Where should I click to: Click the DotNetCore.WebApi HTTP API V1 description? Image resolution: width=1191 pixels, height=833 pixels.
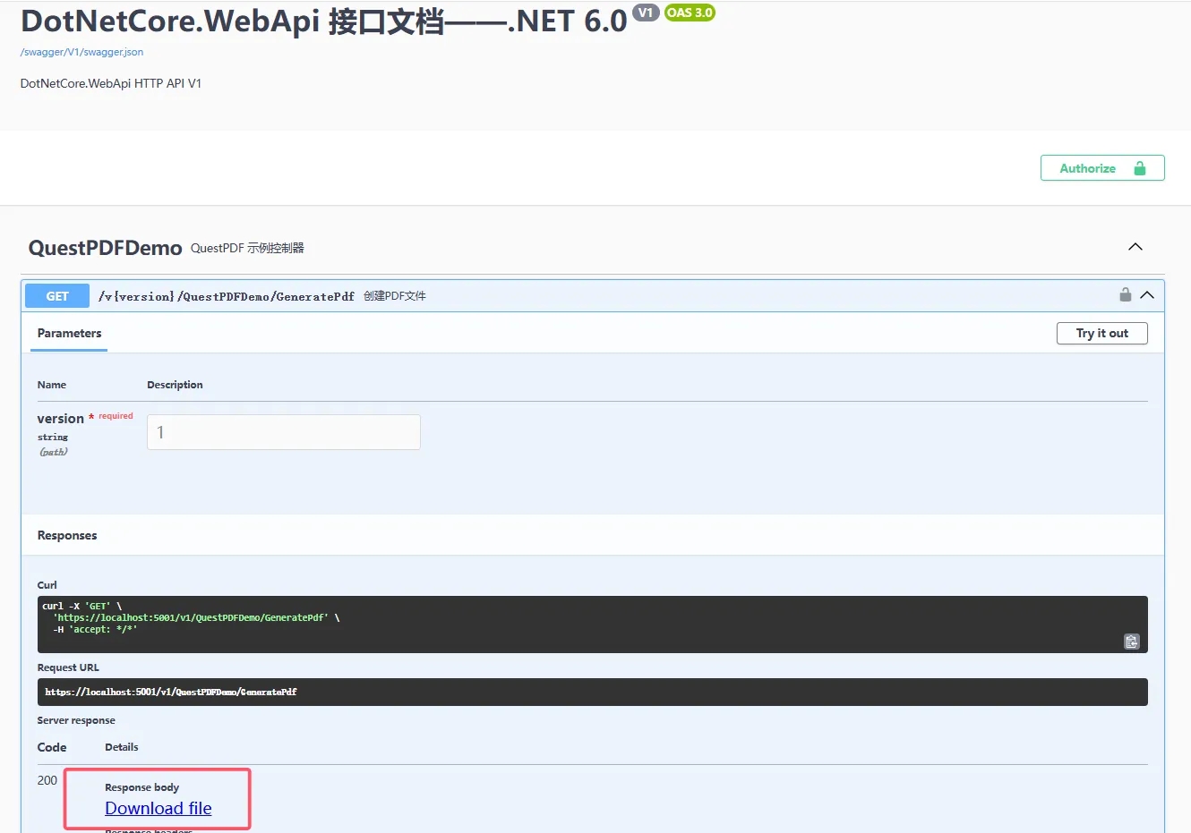click(111, 83)
